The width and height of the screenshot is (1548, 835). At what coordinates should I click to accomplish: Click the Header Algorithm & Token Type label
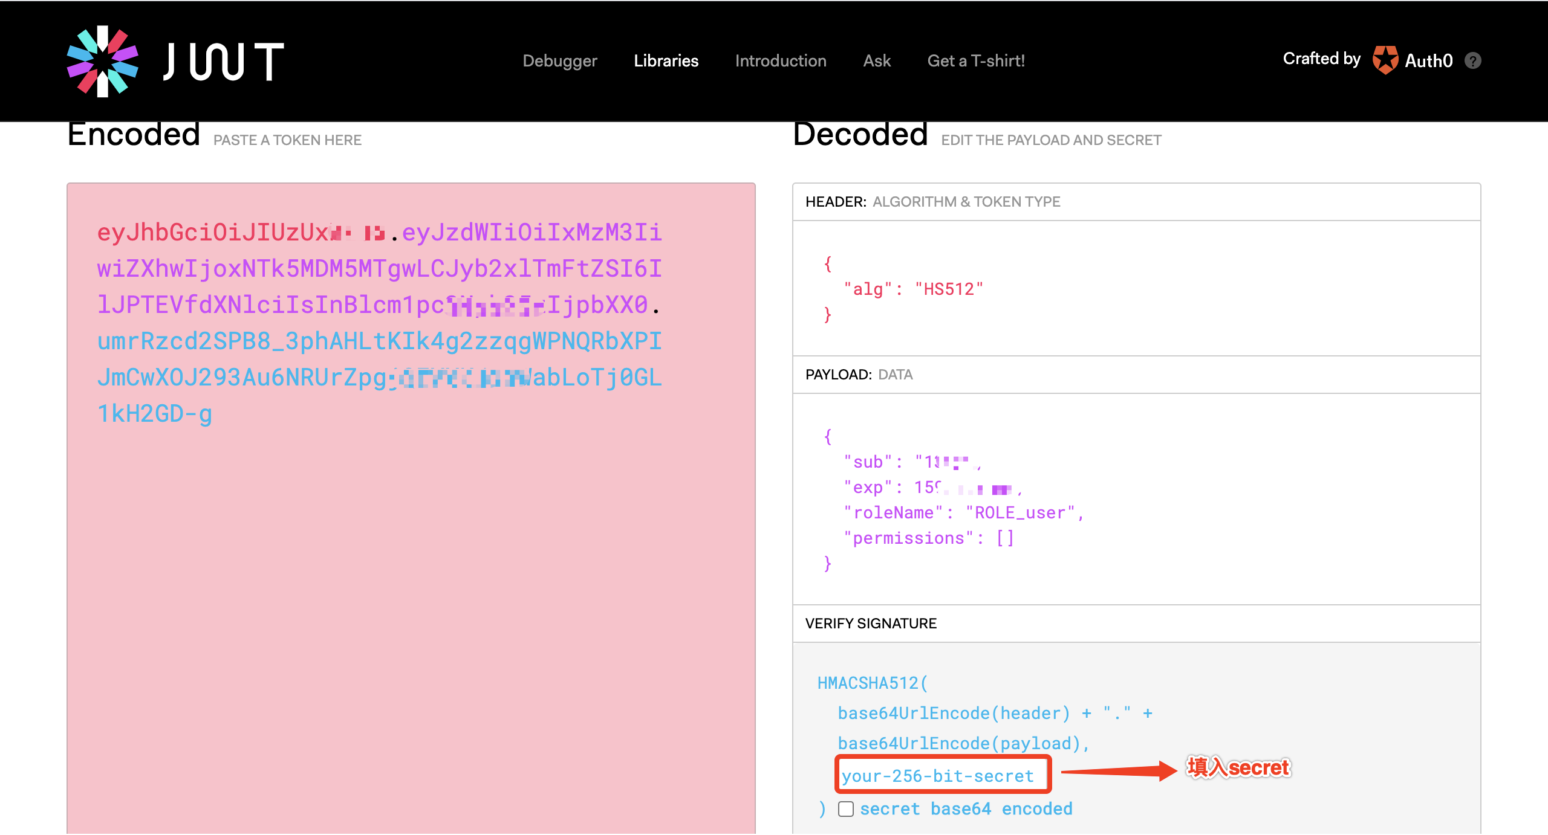coord(932,202)
